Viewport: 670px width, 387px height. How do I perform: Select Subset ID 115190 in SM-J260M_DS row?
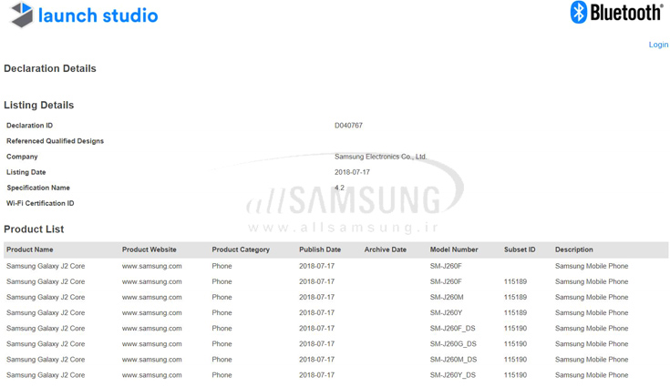(x=515, y=360)
